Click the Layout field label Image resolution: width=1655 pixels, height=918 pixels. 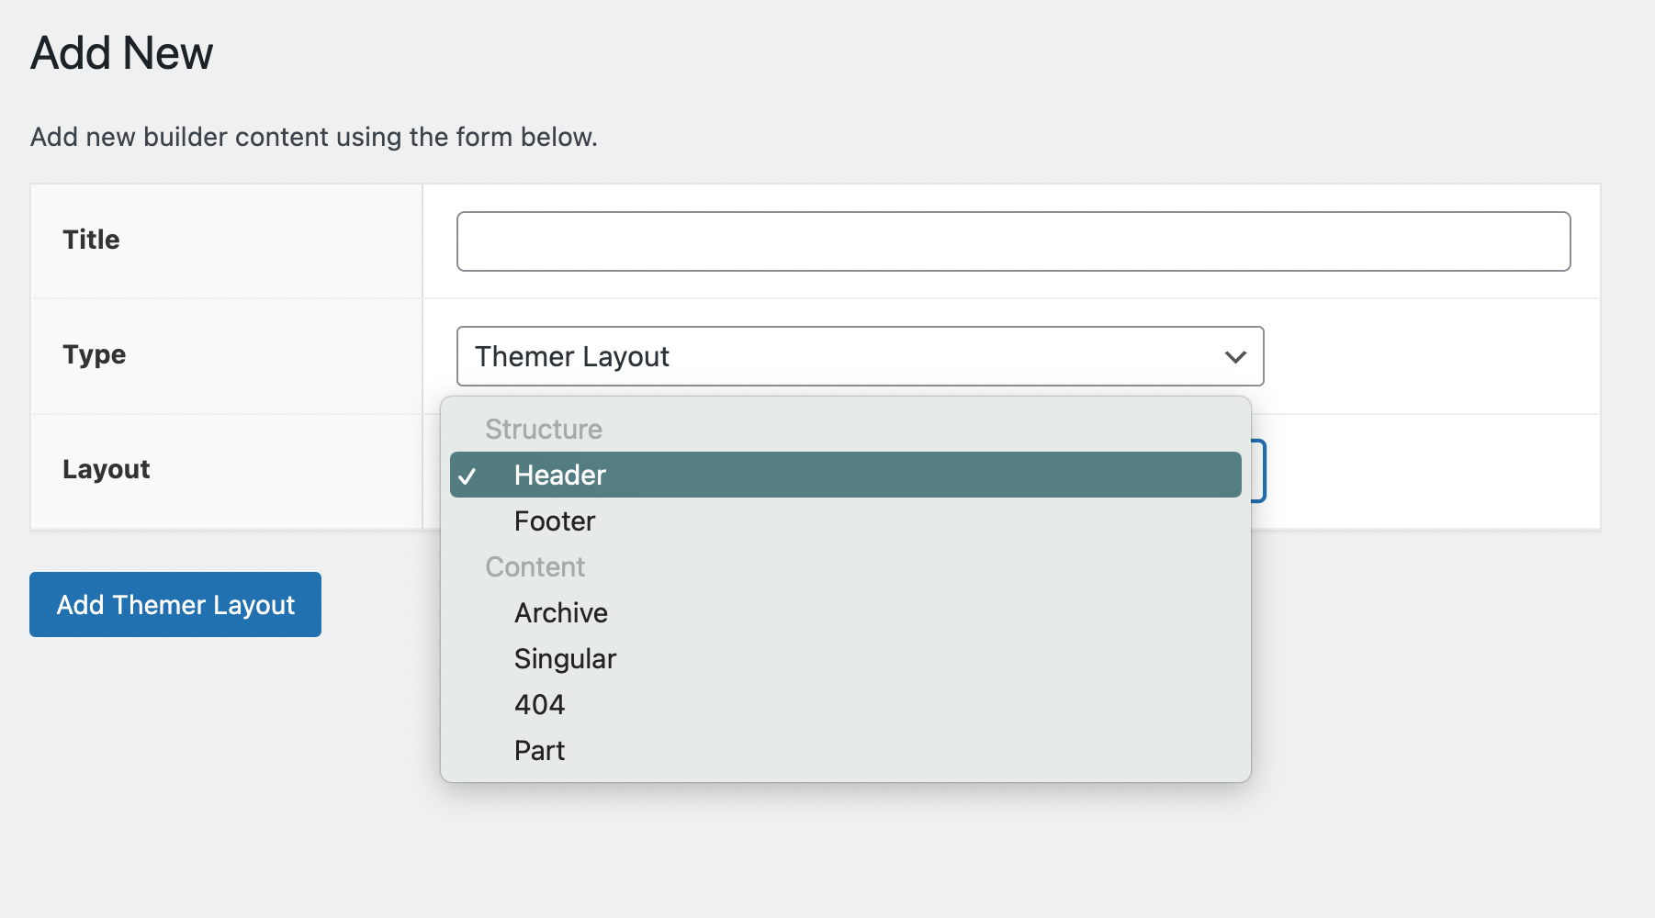pos(106,469)
